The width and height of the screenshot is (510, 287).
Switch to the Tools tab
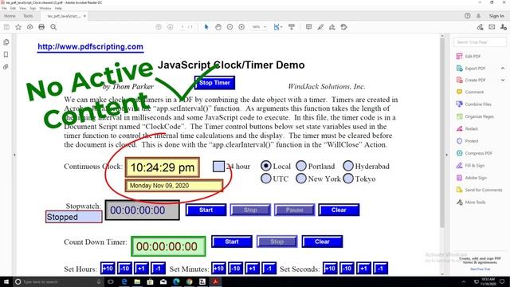click(x=28, y=16)
